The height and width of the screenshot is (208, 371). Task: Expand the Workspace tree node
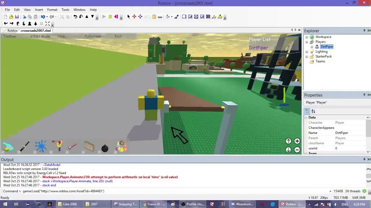point(307,37)
